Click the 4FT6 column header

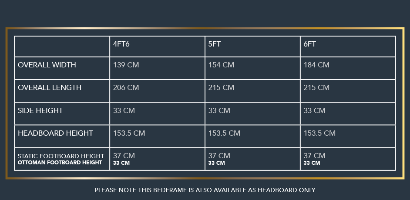coord(121,44)
